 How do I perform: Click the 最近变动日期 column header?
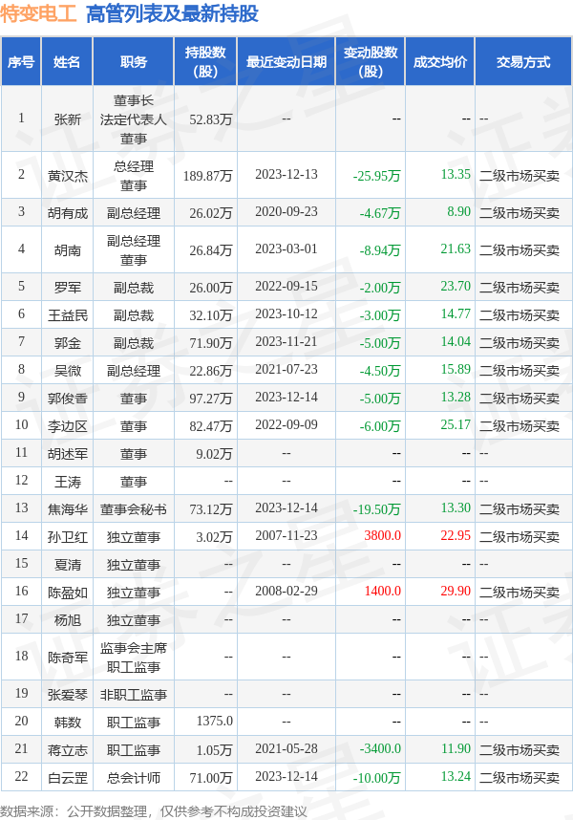286,62
